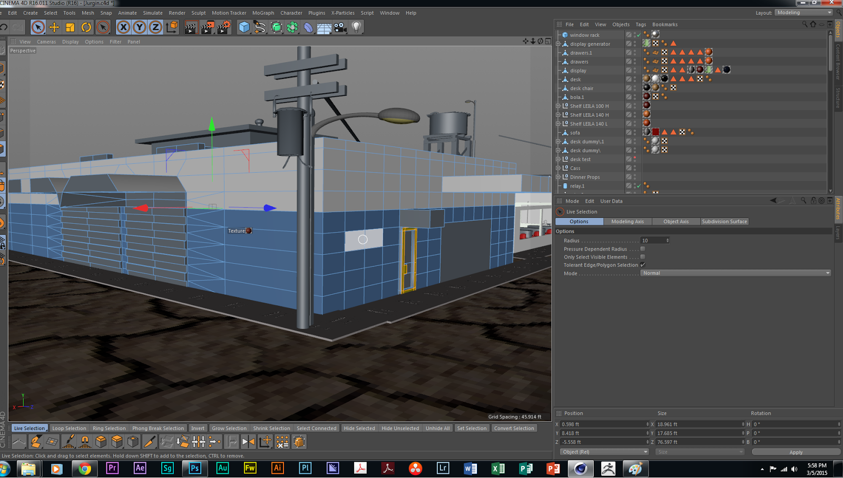Click the Light bulb object icon

(357, 27)
